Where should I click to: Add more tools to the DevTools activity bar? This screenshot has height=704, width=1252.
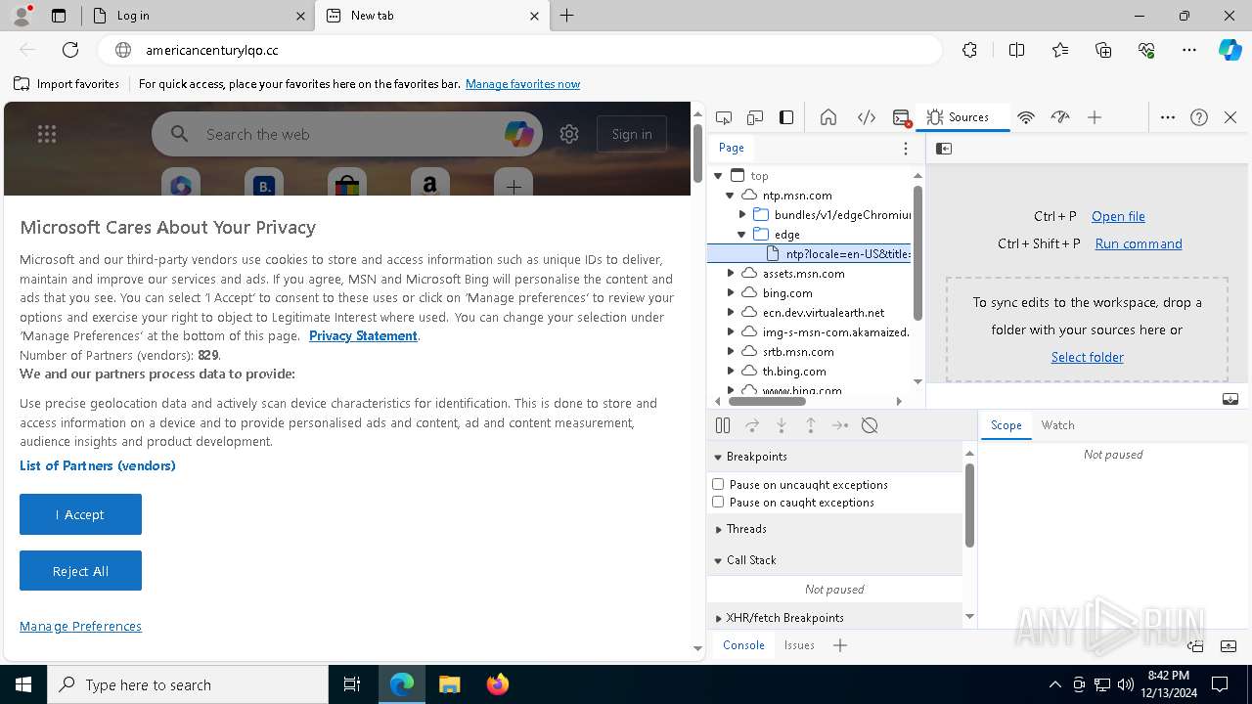[1095, 117]
